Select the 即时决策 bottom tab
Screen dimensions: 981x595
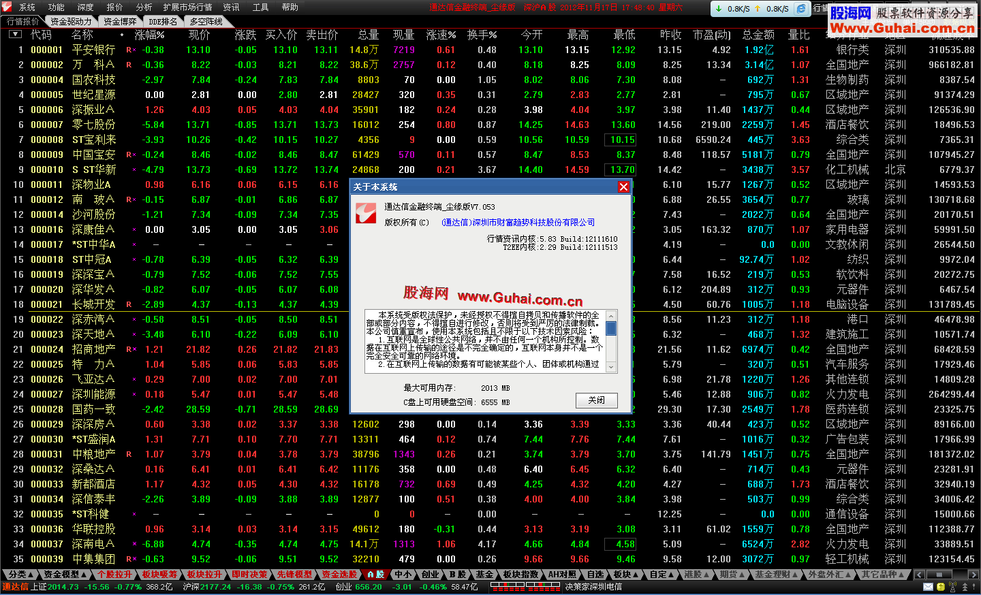[x=249, y=575]
